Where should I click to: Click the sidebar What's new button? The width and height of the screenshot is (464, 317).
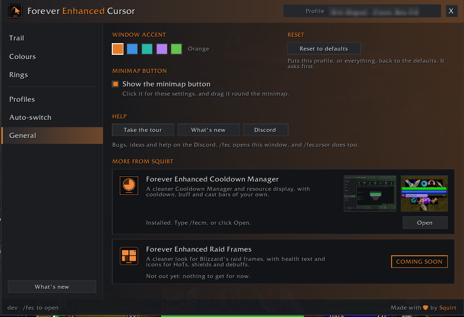tap(52, 286)
